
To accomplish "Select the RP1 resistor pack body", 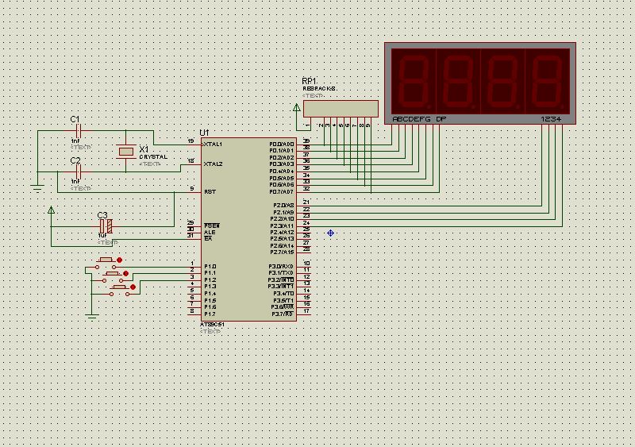I will (x=341, y=109).
